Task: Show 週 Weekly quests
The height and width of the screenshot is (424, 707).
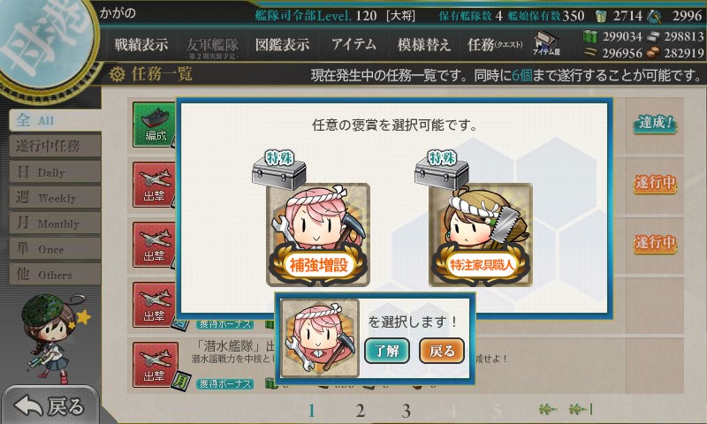Action: [x=55, y=197]
